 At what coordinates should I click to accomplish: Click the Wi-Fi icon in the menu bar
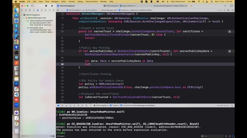(199, 2)
